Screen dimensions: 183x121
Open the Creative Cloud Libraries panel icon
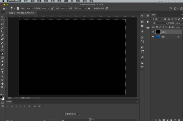pos(148,27)
